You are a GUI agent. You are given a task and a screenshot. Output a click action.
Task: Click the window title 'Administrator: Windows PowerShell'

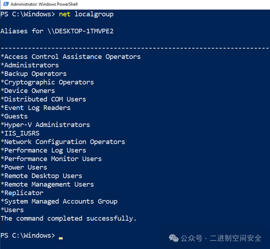point(44,4)
